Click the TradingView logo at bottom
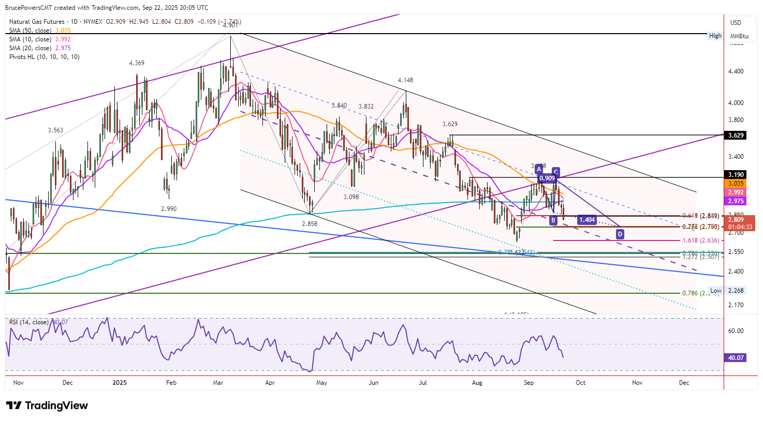 point(47,405)
